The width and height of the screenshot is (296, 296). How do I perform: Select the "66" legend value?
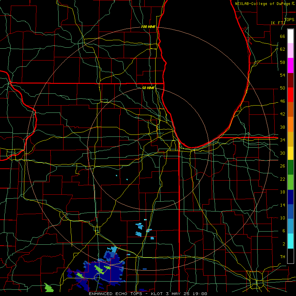coord(283,36)
